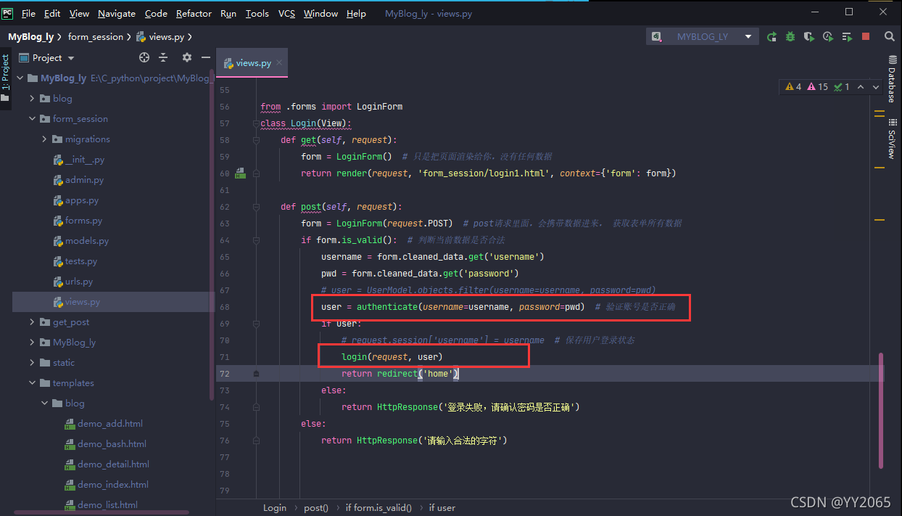Collapse the MyBlog_ly root folder
The height and width of the screenshot is (516, 902).
(x=20, y=78)
